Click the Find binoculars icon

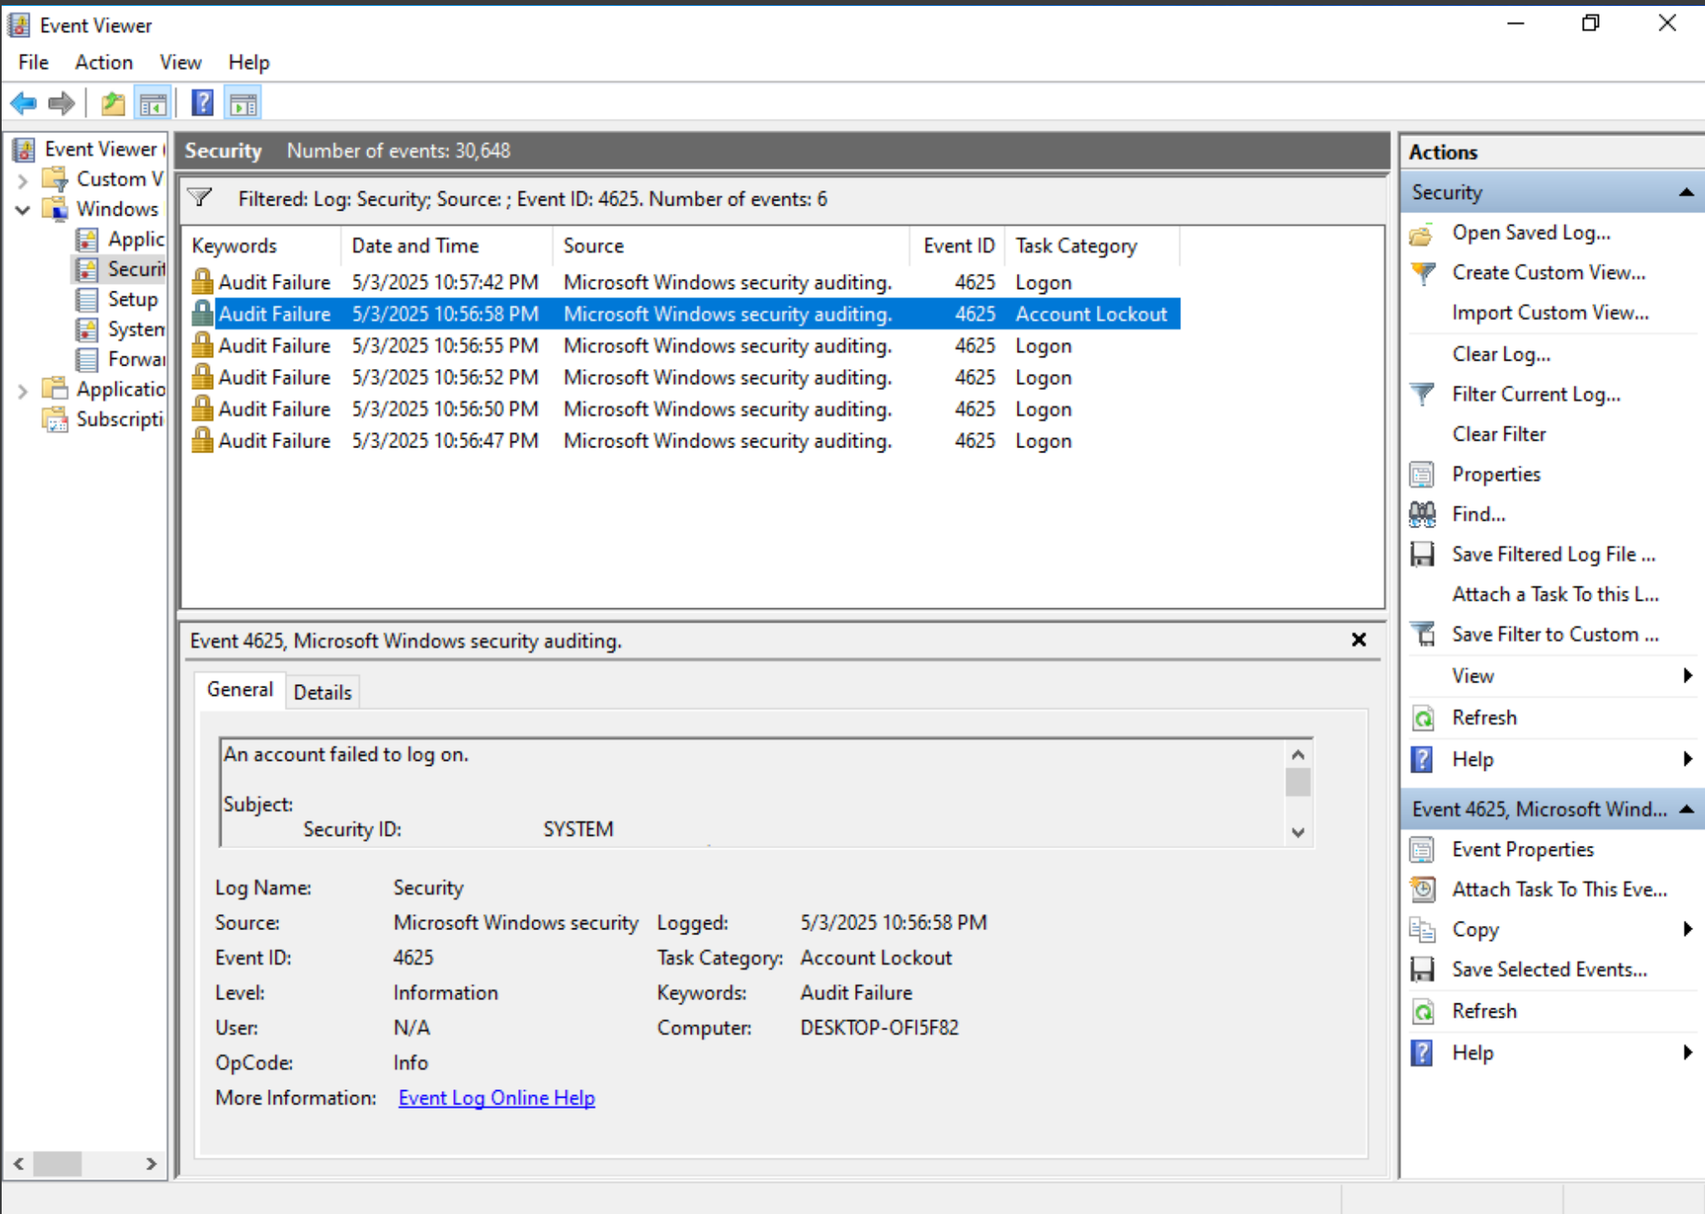point(1422,514)
